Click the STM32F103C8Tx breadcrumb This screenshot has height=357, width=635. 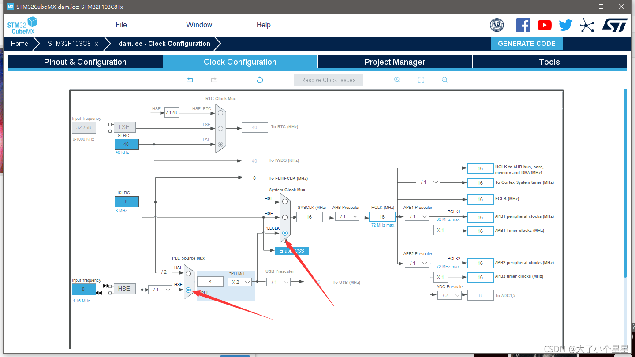click(x=73, y=44)
